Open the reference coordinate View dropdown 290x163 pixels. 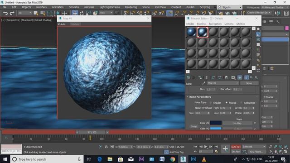106,13
